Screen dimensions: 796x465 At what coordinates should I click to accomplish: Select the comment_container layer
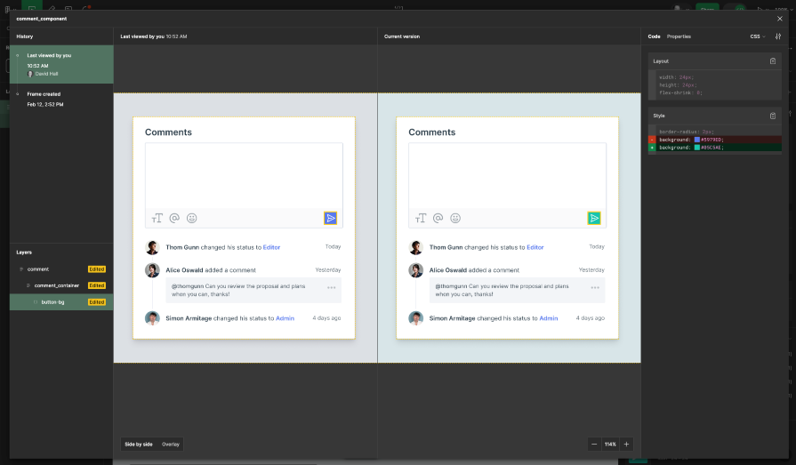(x=57, y=285)
